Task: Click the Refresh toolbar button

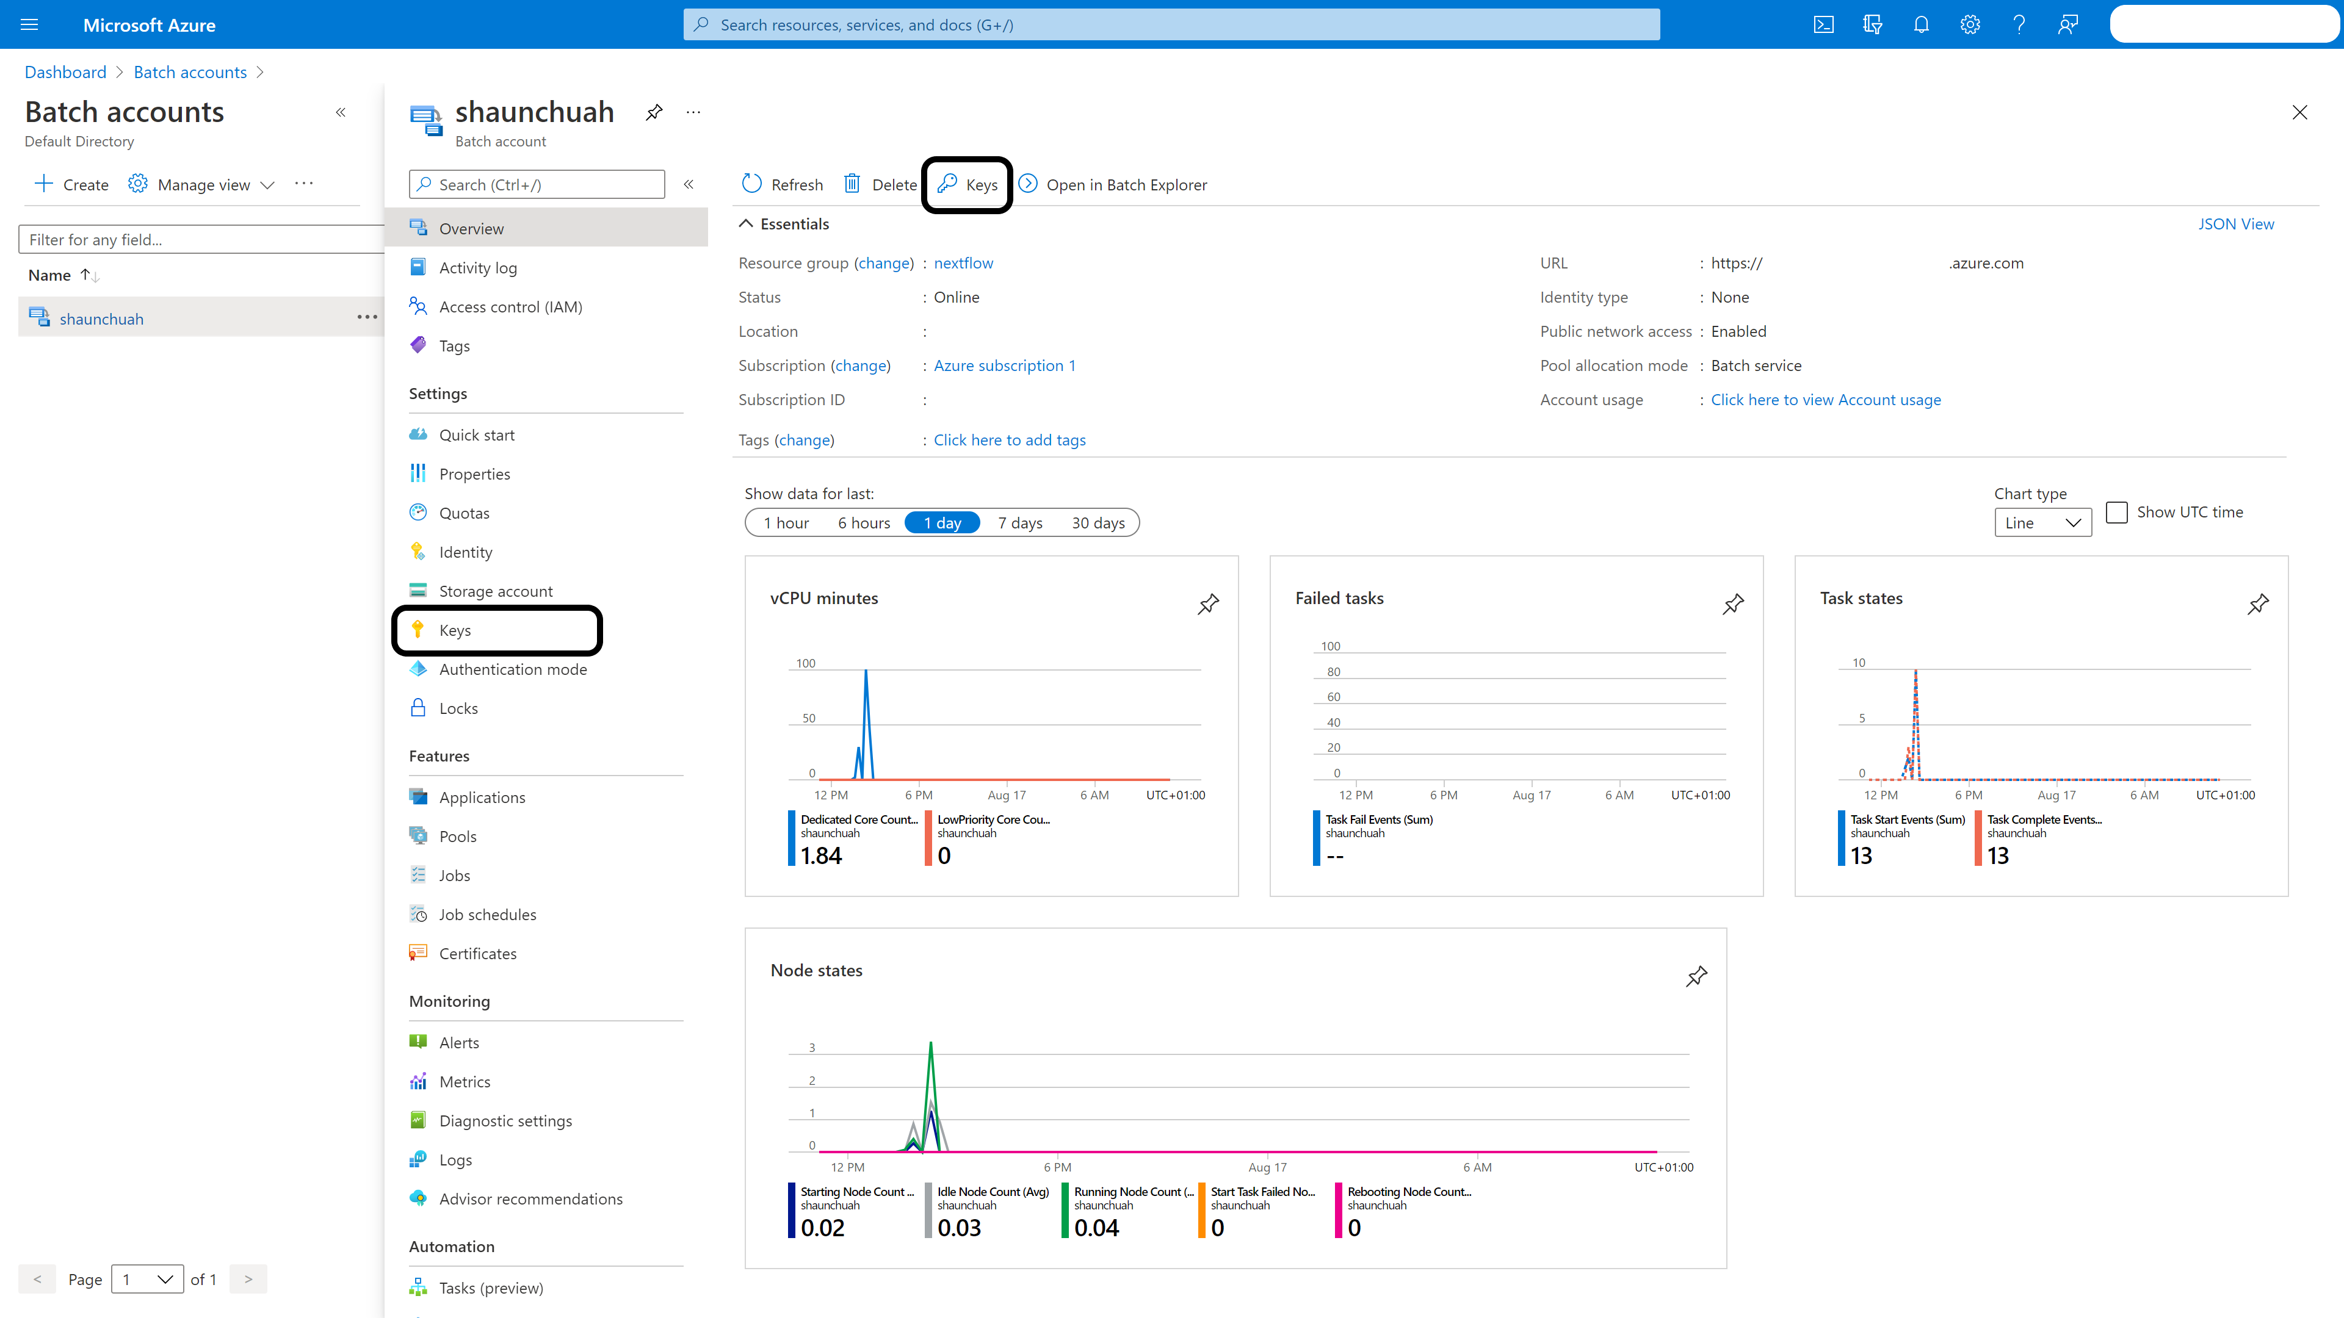Action: click(x=781, y=185)
